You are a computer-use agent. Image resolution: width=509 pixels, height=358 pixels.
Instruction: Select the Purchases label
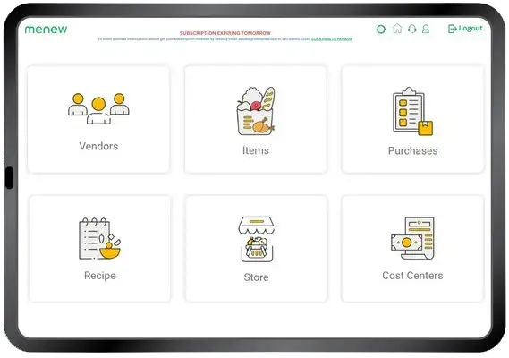point(413,150)
